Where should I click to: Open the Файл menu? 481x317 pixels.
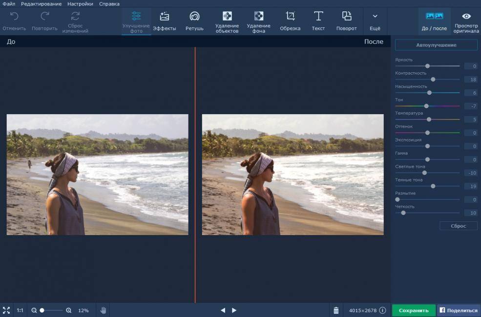pyautogui.click(x=9, y=4)
